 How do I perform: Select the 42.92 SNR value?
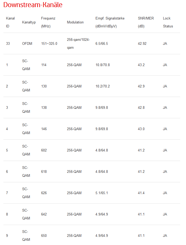tap(142, 43)
